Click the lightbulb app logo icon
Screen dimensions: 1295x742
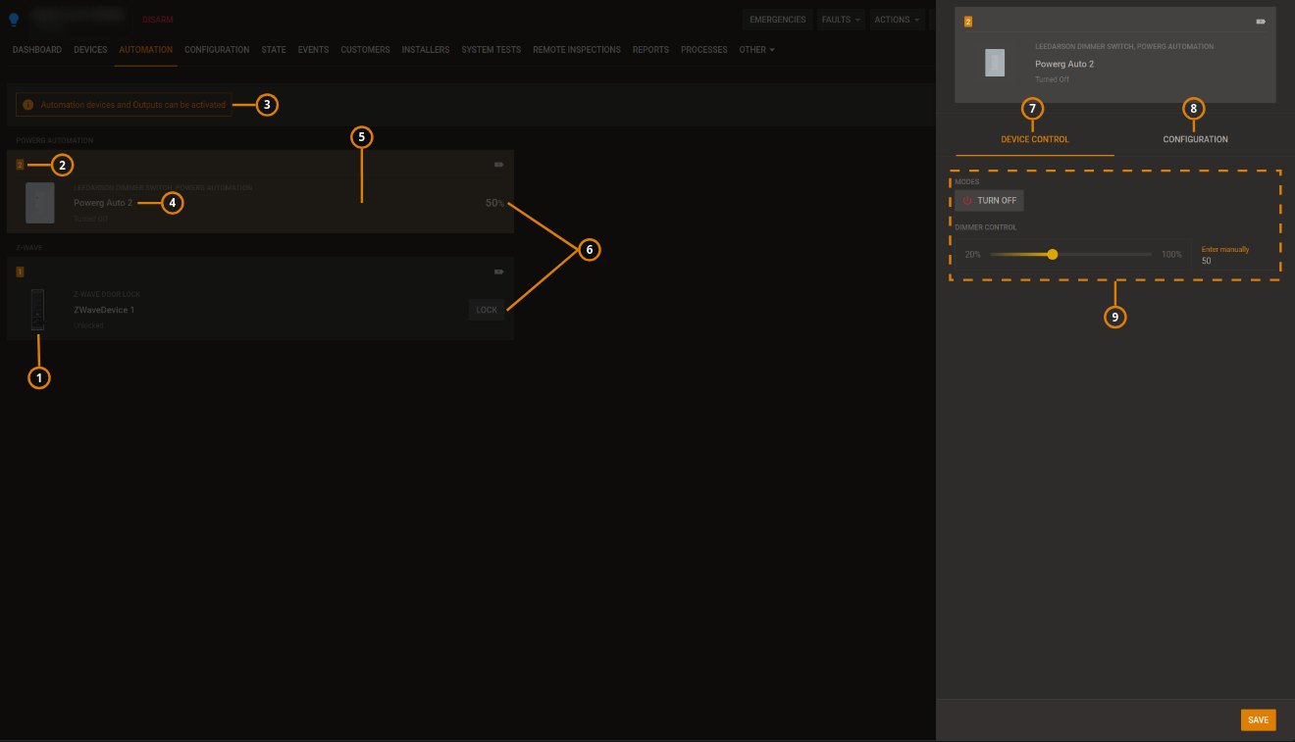point(13,19)
